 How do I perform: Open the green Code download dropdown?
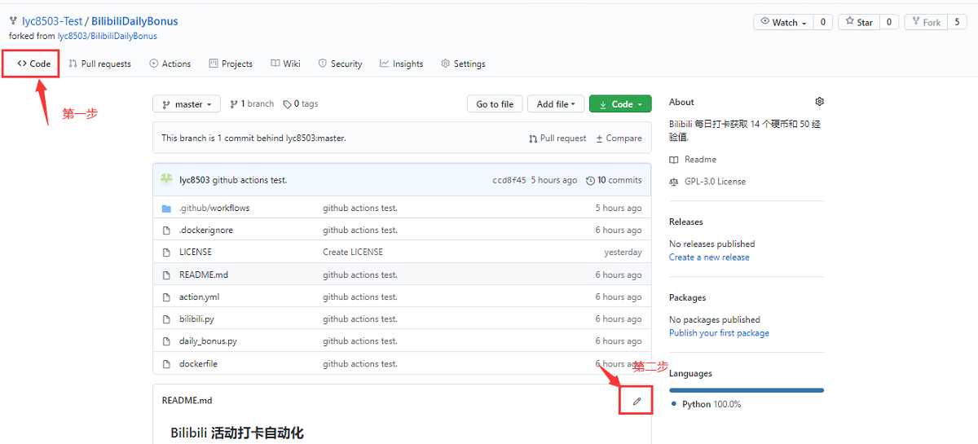pyautogui.click(x=620, y=104)
